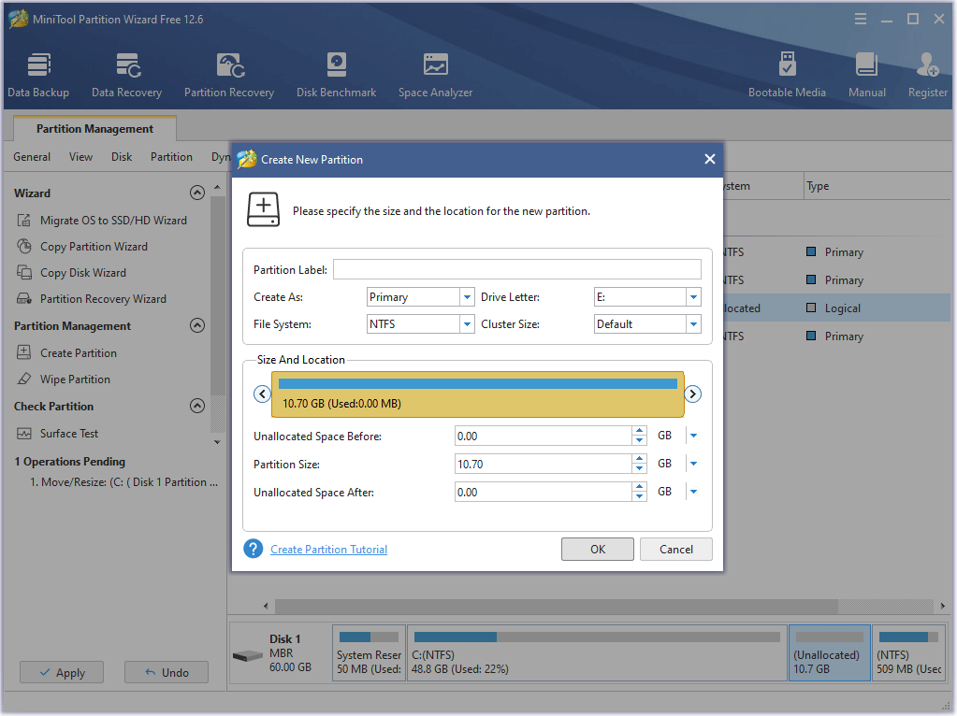This screenshot has width=957, height=716.
Task: Open the Create As dropdown
Action: pyautogui.click(x=467, y=297)
